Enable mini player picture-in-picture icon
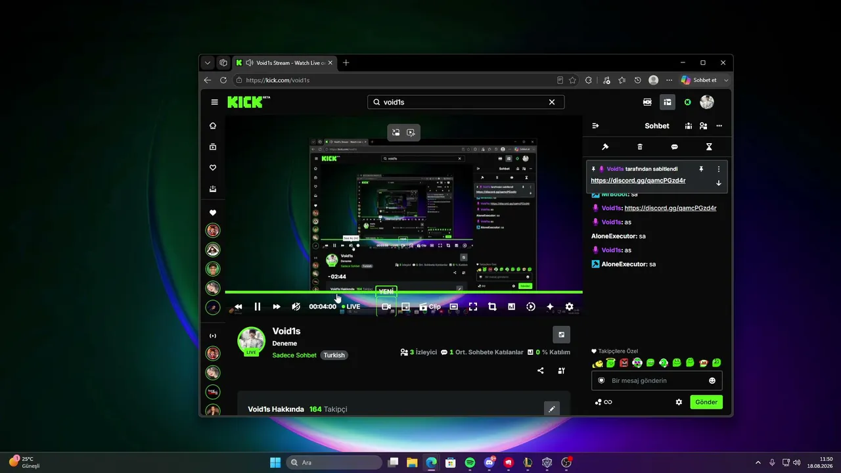841x473 pixels. pos(405,307)
